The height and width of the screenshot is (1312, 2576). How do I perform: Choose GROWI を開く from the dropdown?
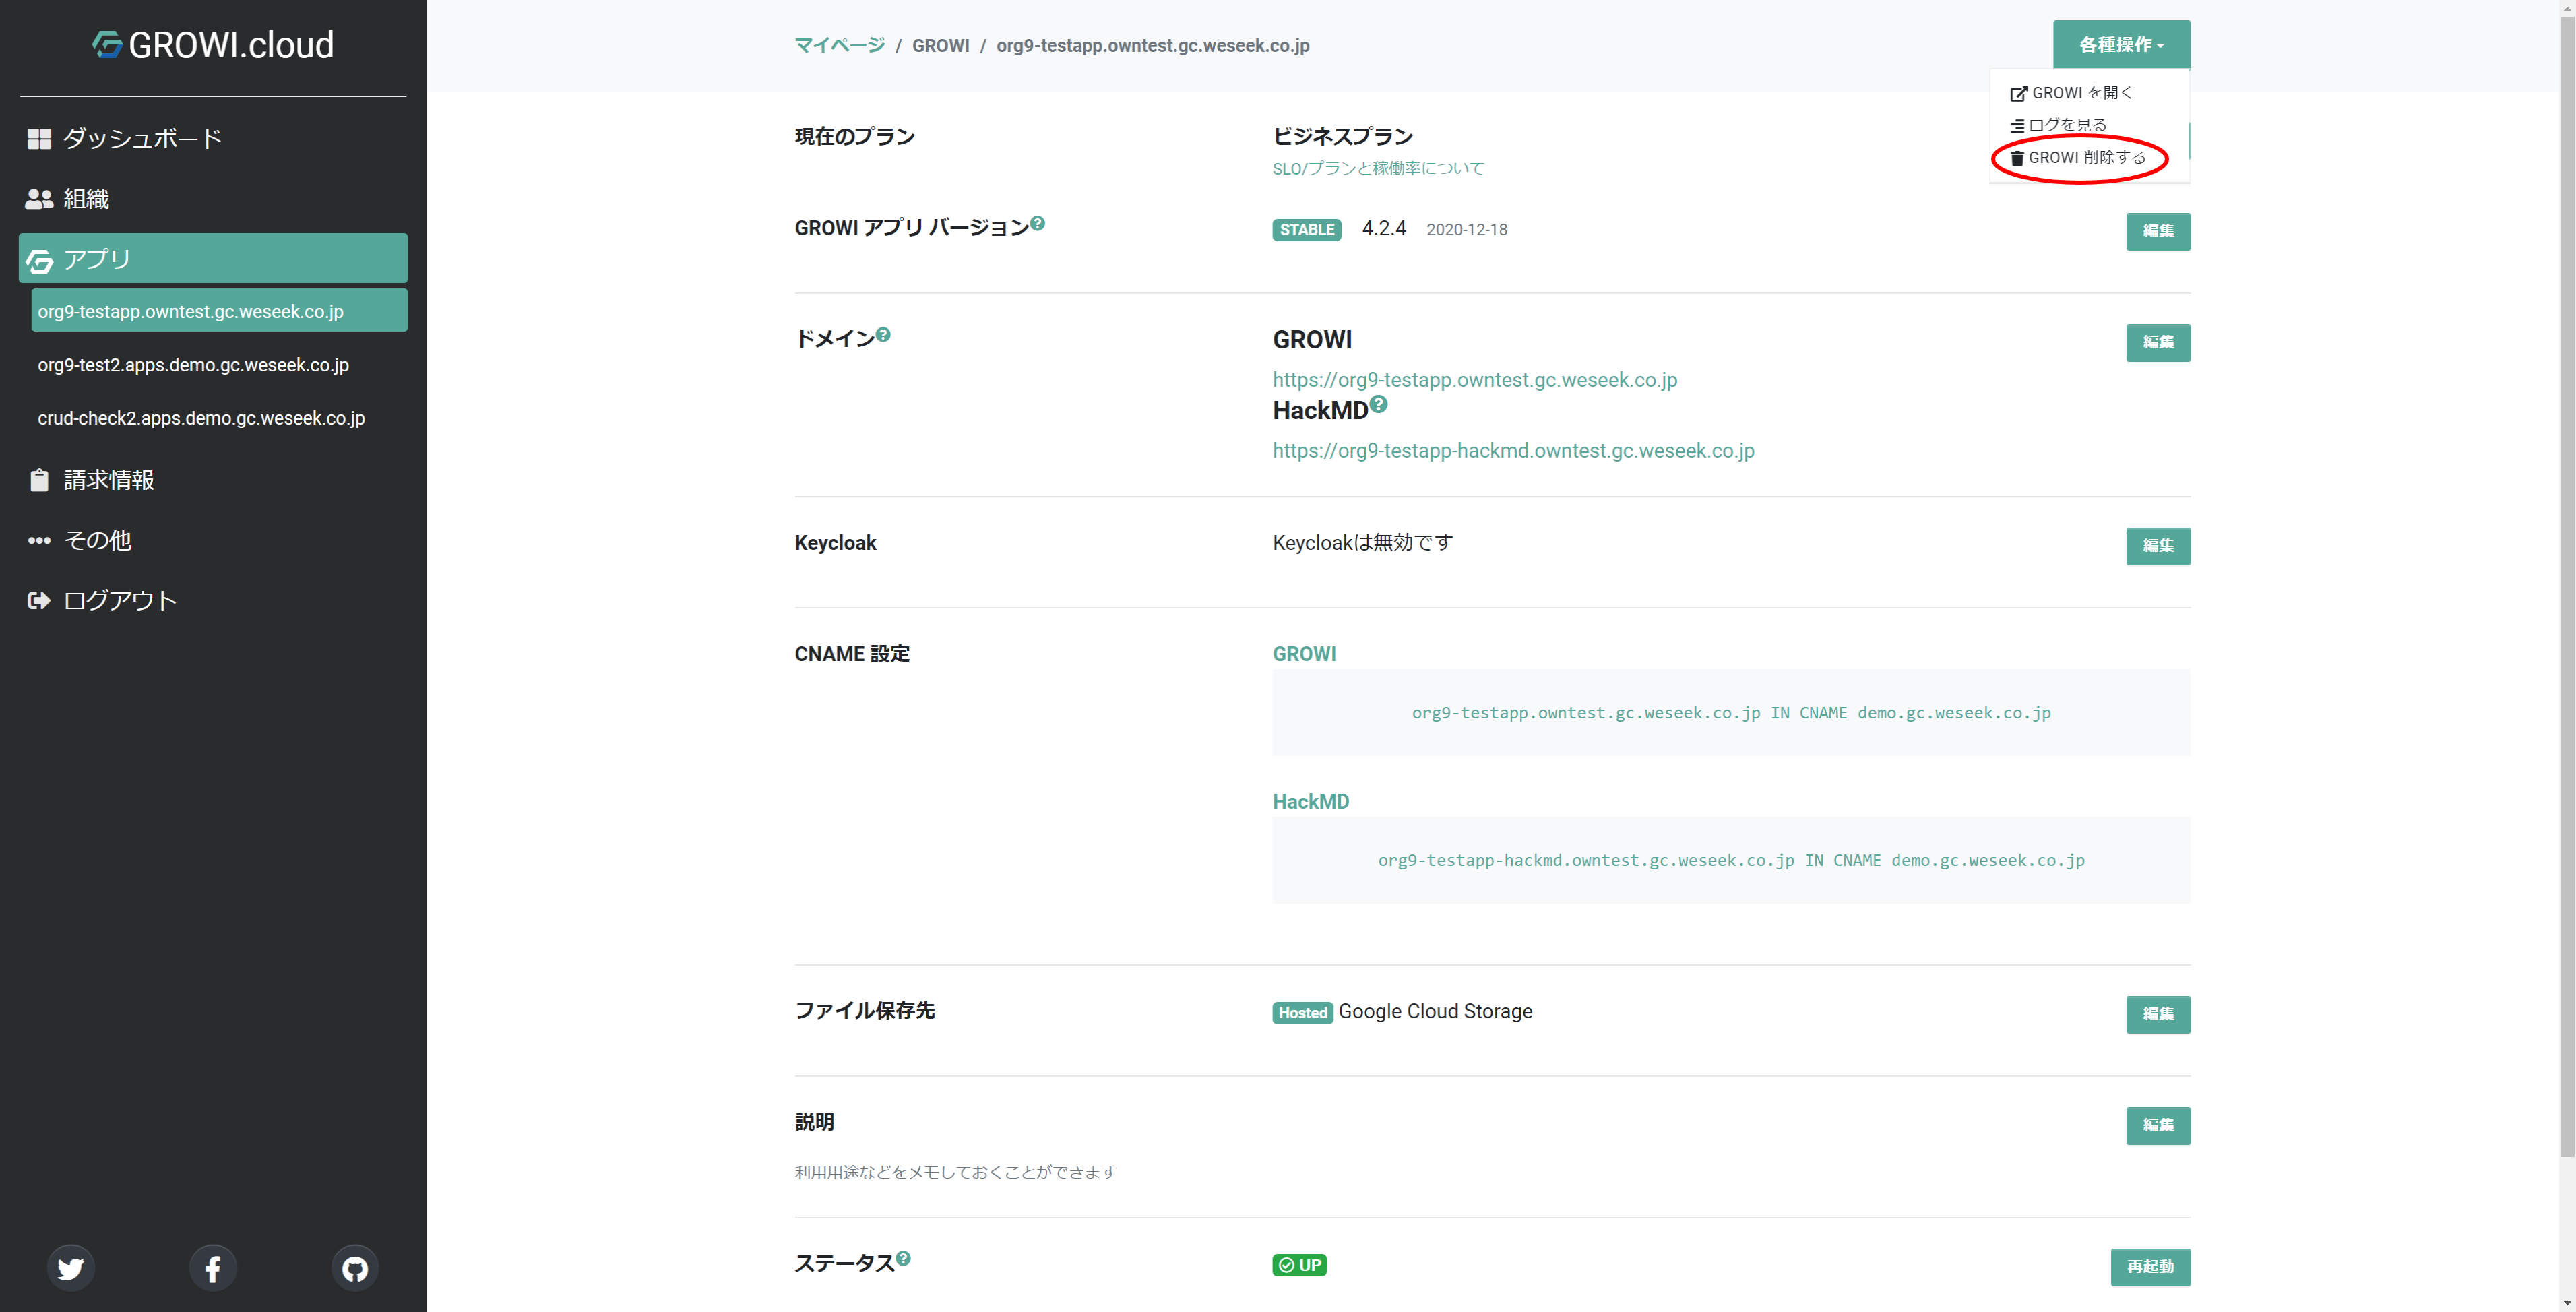(2088, 93)
